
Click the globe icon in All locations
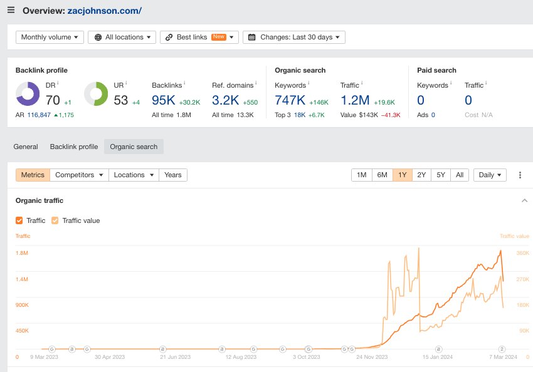point(98,38)
